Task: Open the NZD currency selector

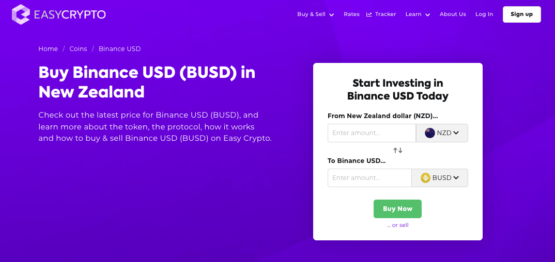Action: coord(442,133)
